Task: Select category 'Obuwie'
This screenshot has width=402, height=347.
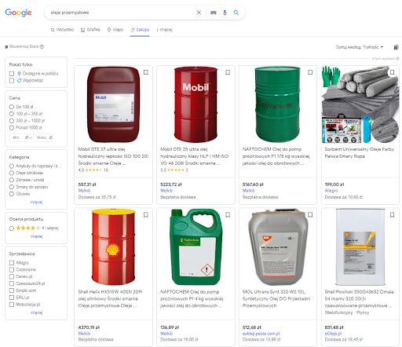Action: pyautogui.click(x=12, y=194)
